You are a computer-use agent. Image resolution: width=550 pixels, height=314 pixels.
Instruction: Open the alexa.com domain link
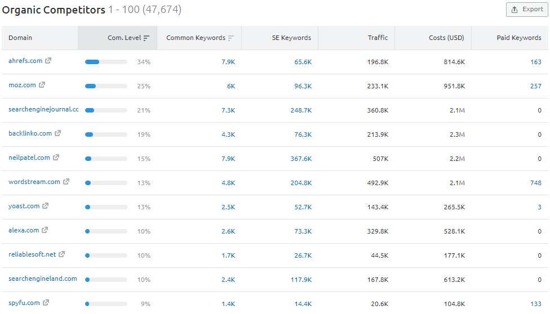(x=24, y=230)
